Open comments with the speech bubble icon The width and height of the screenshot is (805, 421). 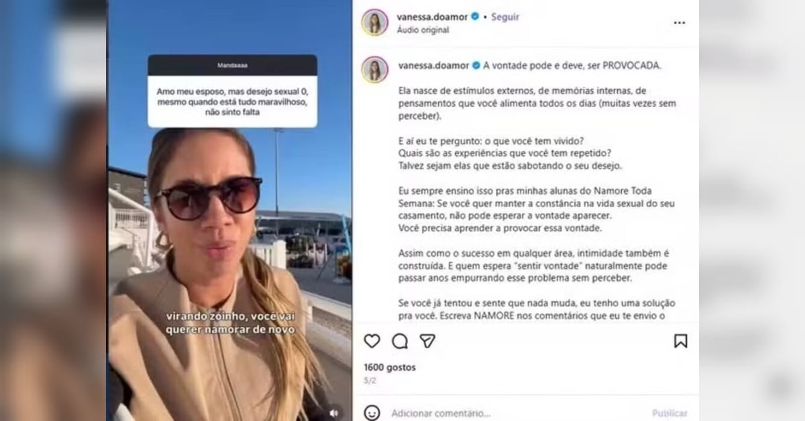400,341
